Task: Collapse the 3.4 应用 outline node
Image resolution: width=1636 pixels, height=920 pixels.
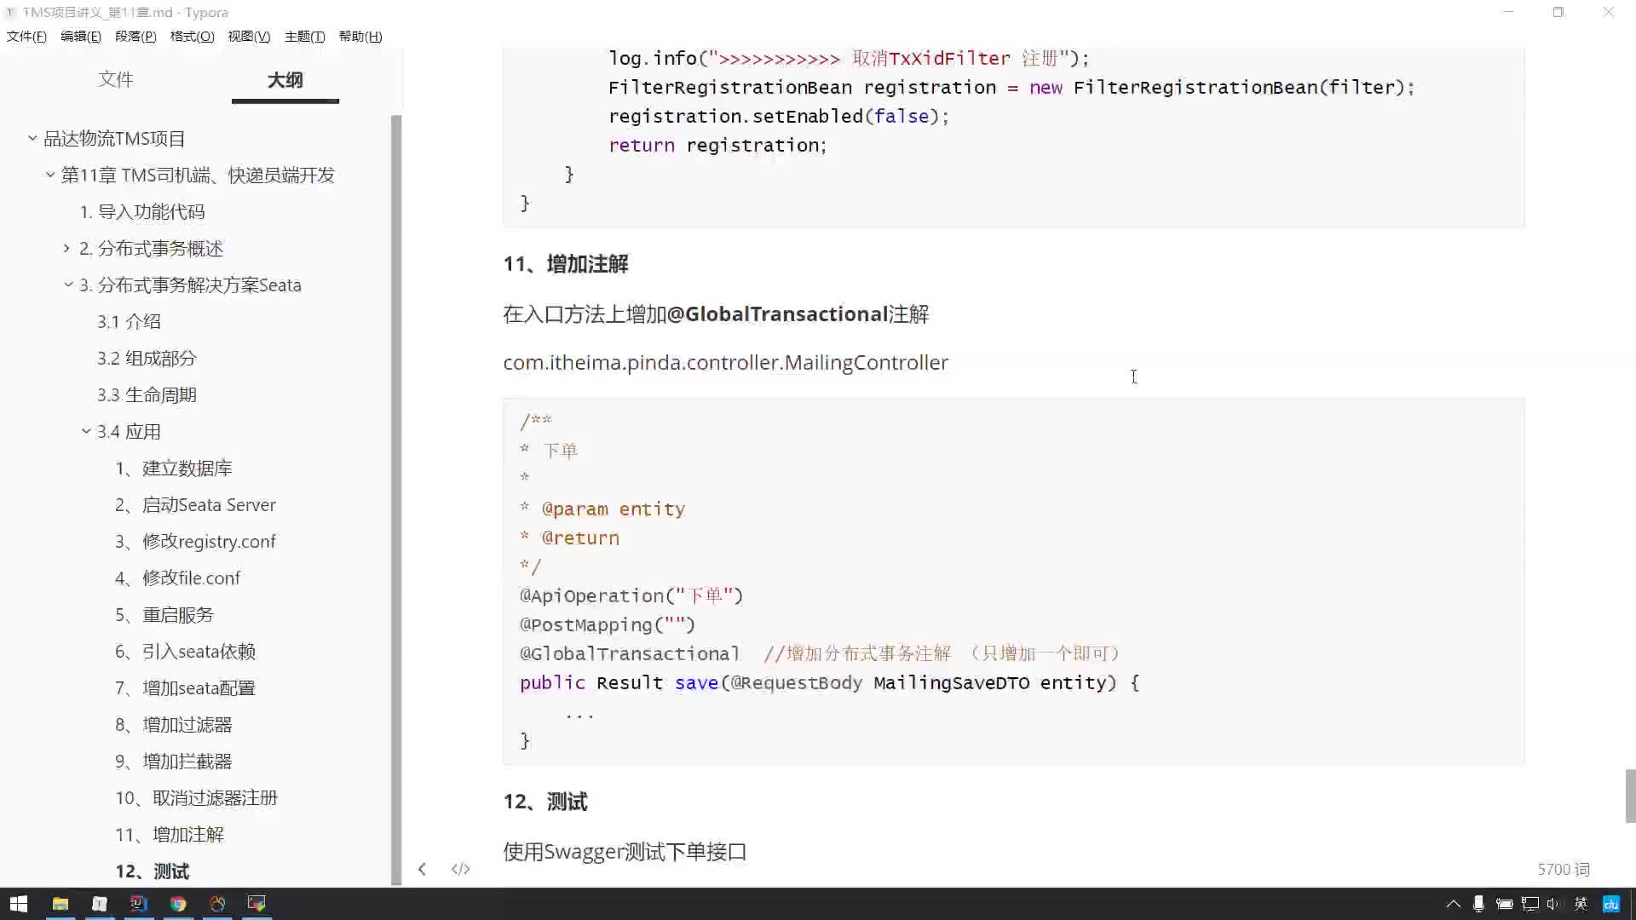Action: coord(86,431)
